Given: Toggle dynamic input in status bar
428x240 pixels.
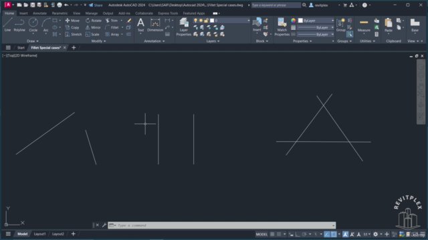Looking at the screenshot, I should pos(291,234).
